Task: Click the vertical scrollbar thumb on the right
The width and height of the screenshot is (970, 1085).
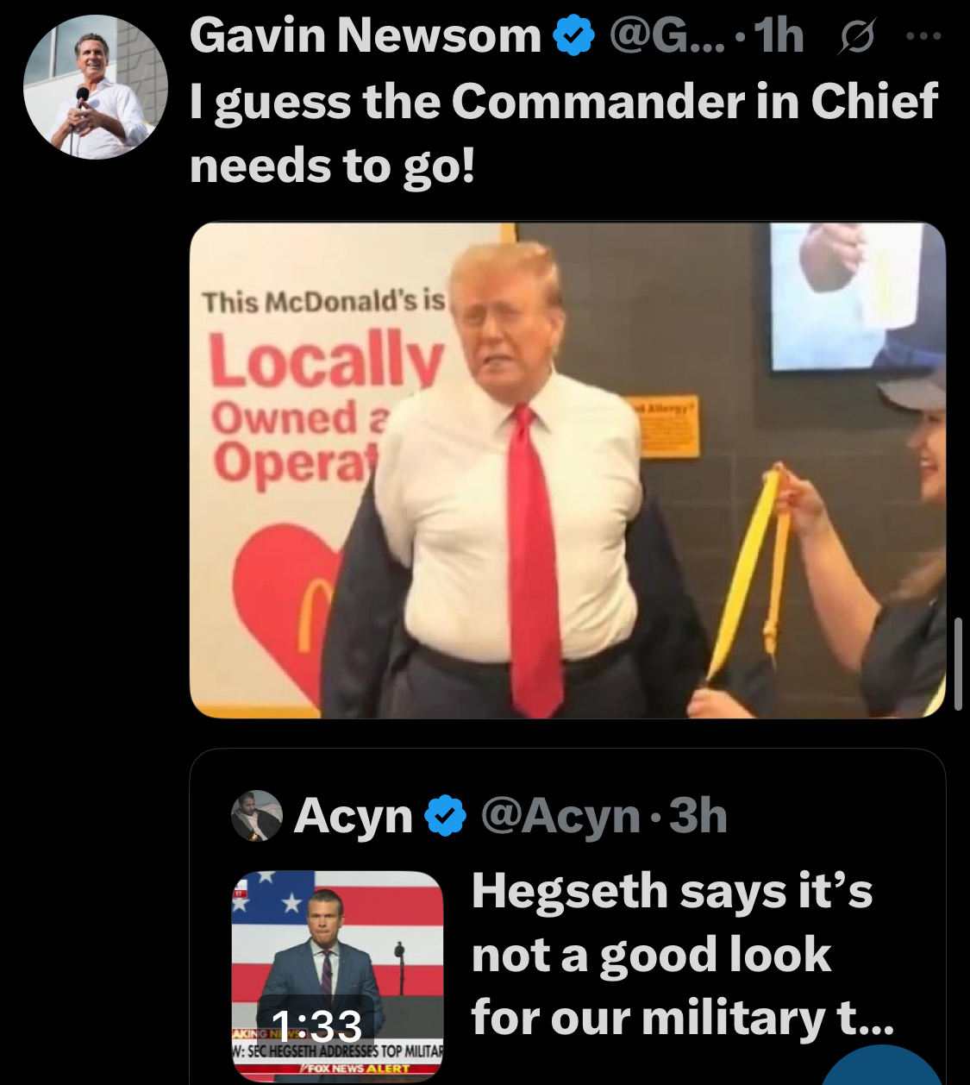Action: (958, 663)
